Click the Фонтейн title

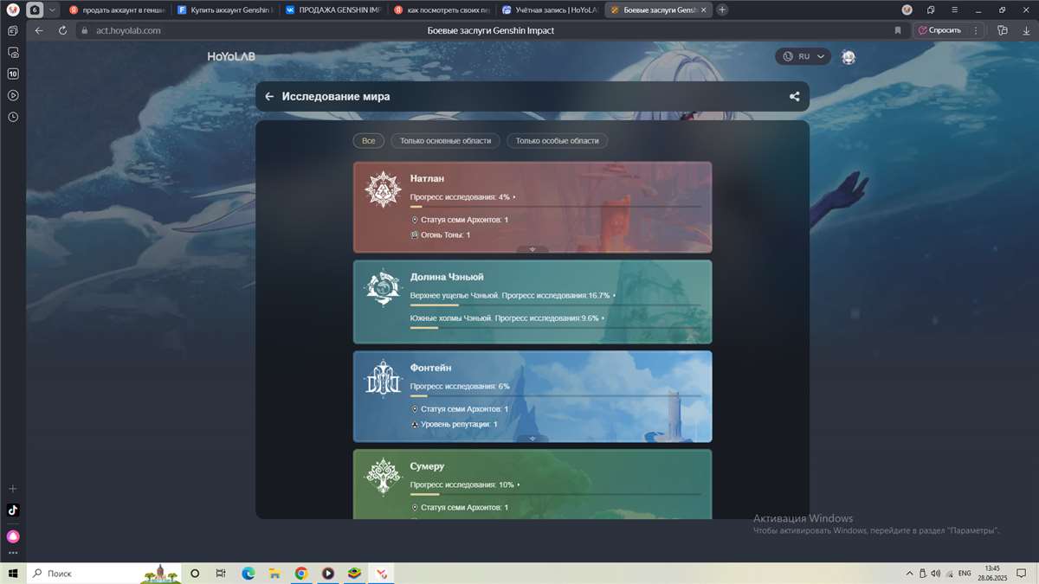[431, 368]
